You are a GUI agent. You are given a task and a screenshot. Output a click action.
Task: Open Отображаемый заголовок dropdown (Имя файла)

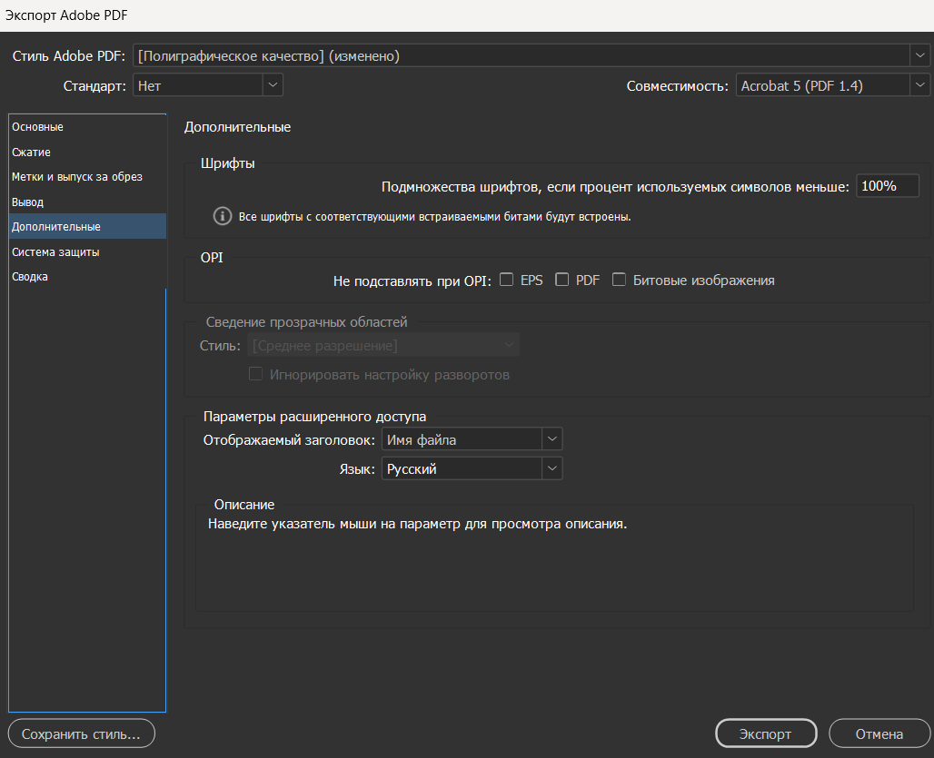point(472,439)
